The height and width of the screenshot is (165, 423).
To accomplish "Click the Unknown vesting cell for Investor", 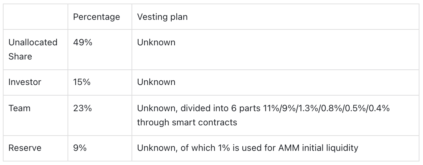I will pyautogui.click(x=156, y=82).
